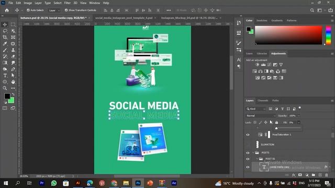Click the hue spectrum slider
The height and width of the screenshot is (188, 335).
328,35
